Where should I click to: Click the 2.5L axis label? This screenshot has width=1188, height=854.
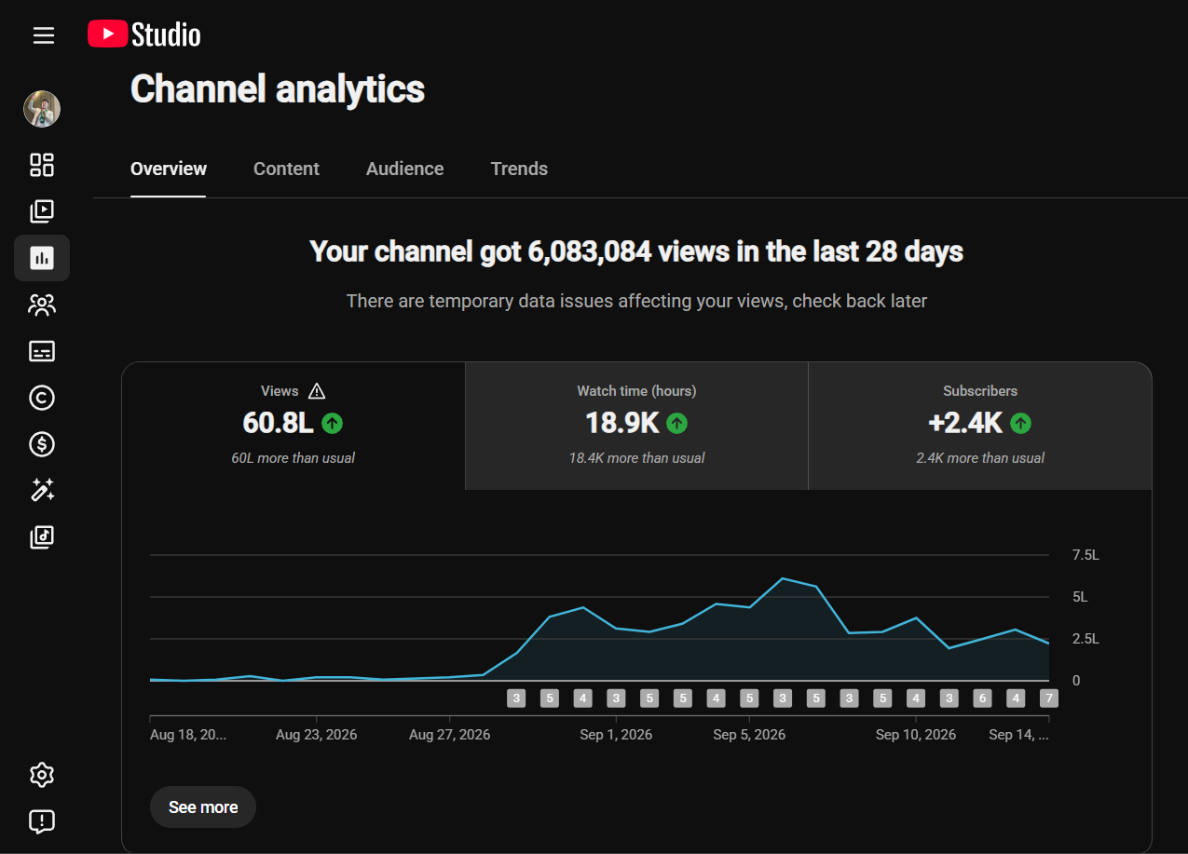tap(1086, 639)
